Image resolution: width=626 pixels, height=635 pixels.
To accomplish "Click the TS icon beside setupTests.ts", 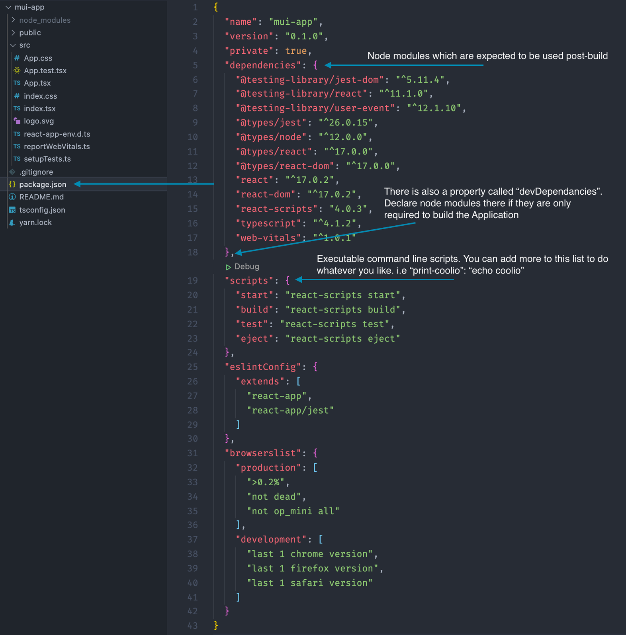I will 17,159.
